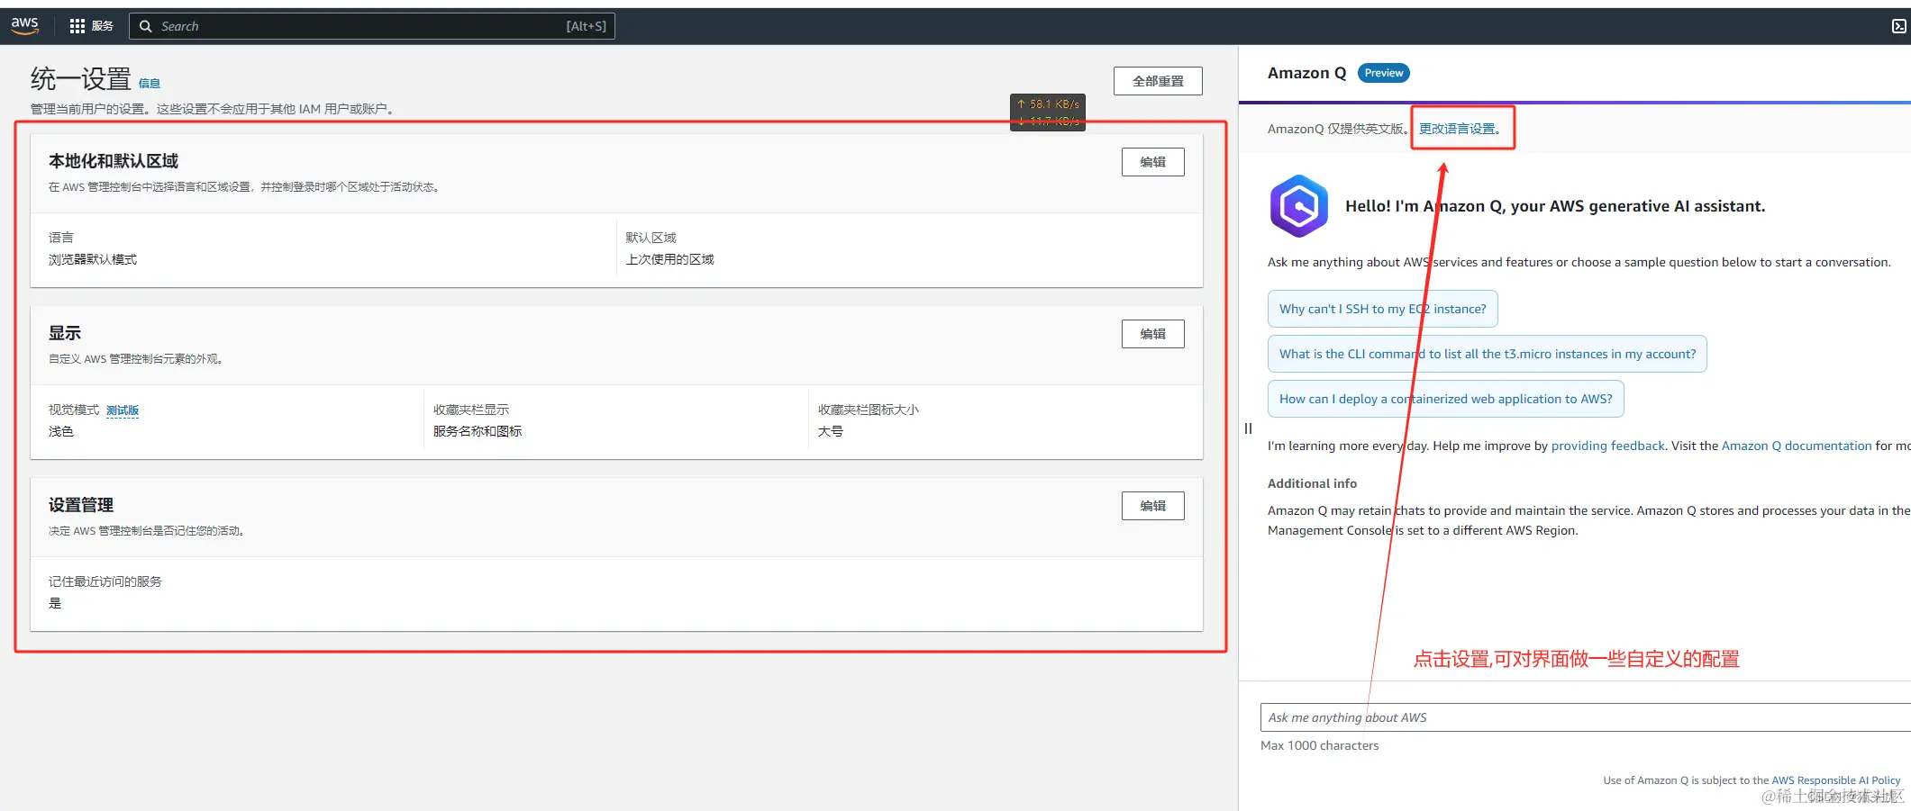
Task: Click 更改语言设置 link
Action: click(x=1460, y=129)
